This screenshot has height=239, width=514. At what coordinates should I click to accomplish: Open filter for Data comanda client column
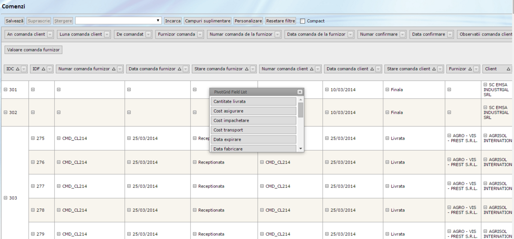[378, 69]
